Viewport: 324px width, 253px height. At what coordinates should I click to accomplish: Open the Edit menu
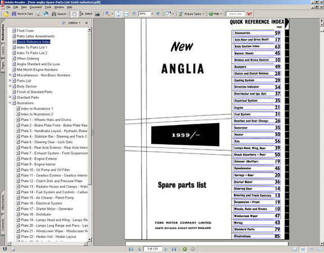click(16, 7)
